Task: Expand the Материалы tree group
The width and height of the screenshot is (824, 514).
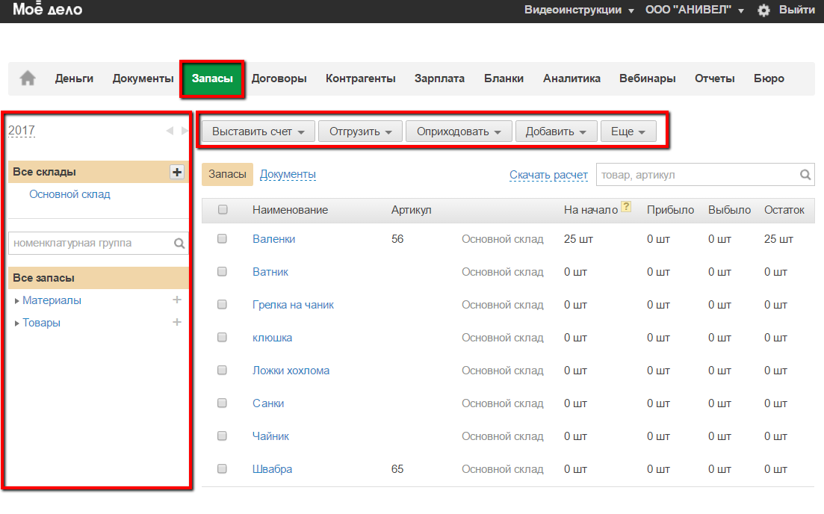Action: click(x=17, y=301)
